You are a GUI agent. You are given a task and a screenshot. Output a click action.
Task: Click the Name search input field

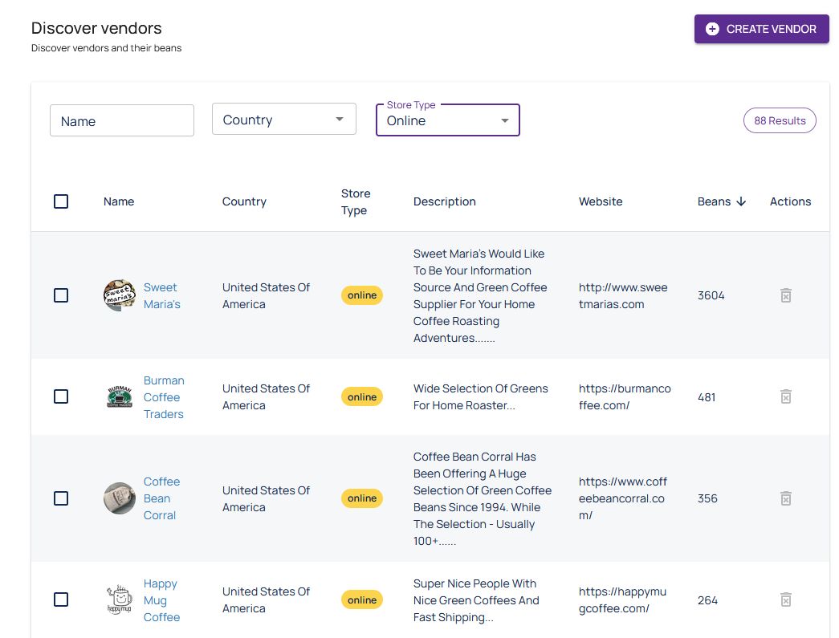point(122,120)
